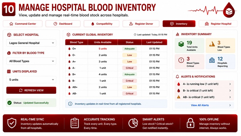
Task: Click the refresh arrows icon
Action: (x=21, y=90)
